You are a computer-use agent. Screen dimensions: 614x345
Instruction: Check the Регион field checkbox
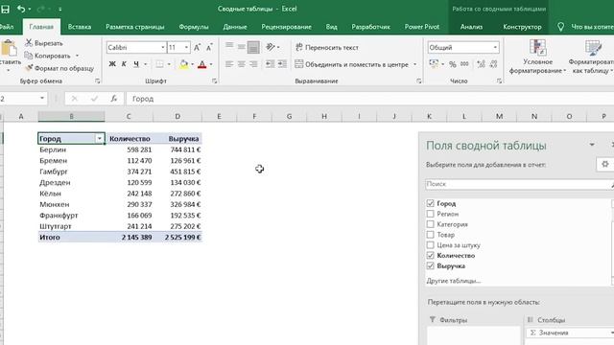coord(431,214)
